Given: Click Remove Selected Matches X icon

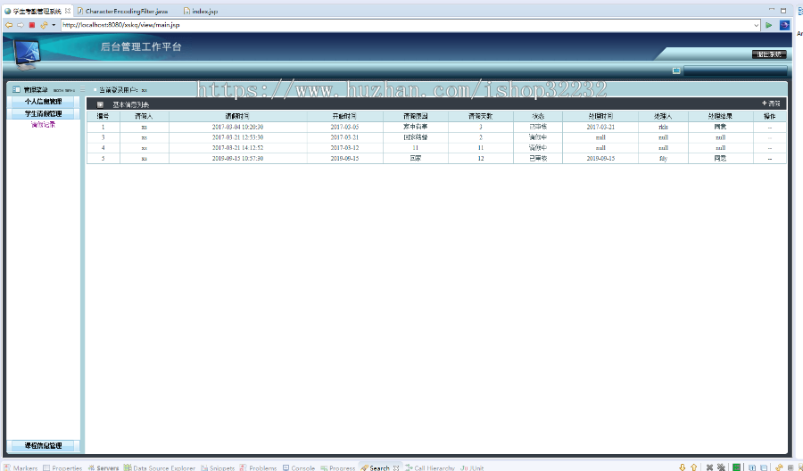Looking at the screenshot, I should click(x=709, y=467).
